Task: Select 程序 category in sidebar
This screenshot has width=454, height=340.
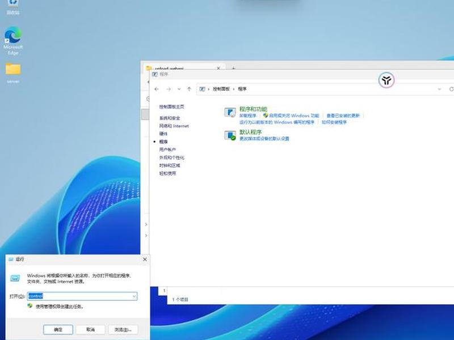Action: [163, 142]
